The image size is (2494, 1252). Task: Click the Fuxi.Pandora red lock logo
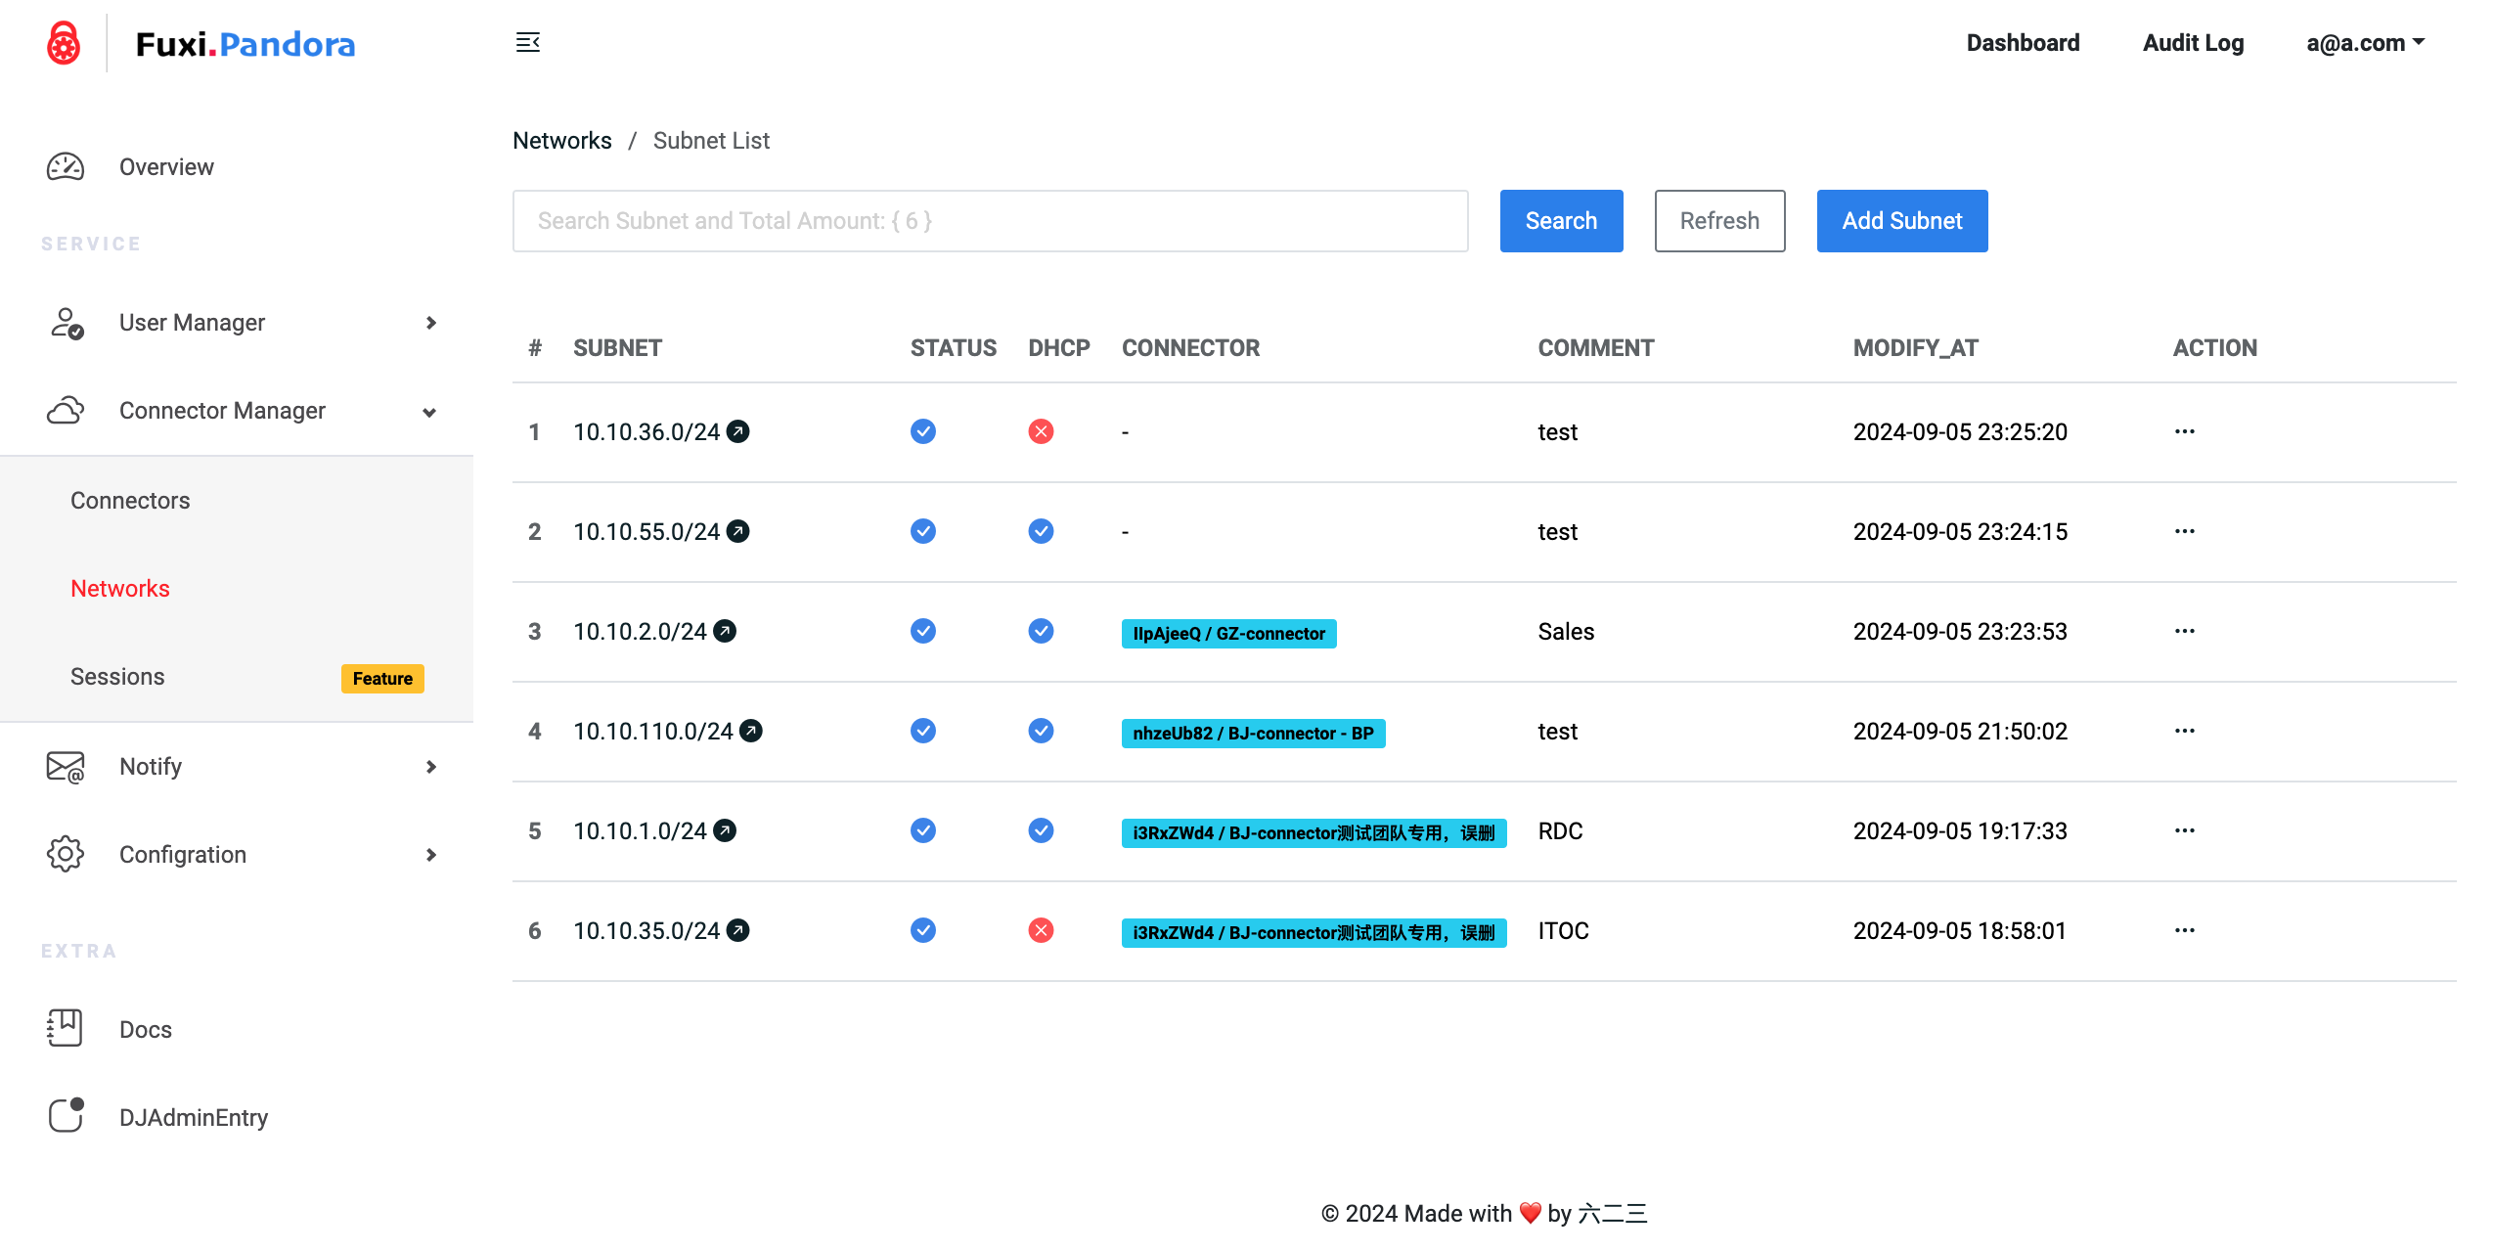[64, 43]
